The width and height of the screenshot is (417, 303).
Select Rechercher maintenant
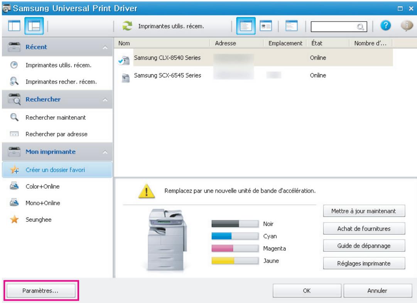coord(55,117)
